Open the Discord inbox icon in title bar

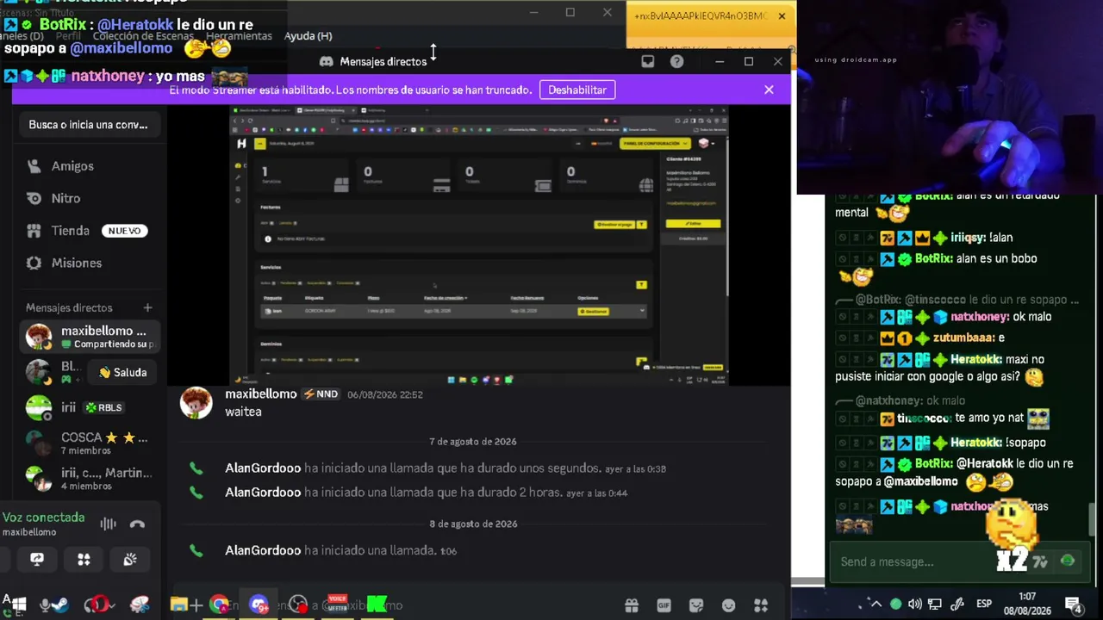(648, 61)
